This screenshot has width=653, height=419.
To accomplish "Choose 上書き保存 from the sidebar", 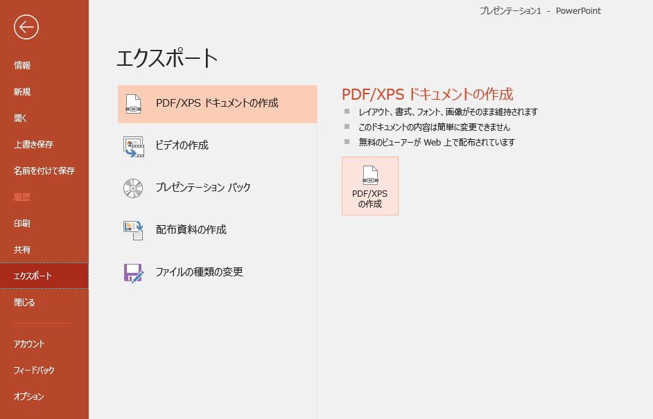I will coord(33,145).
